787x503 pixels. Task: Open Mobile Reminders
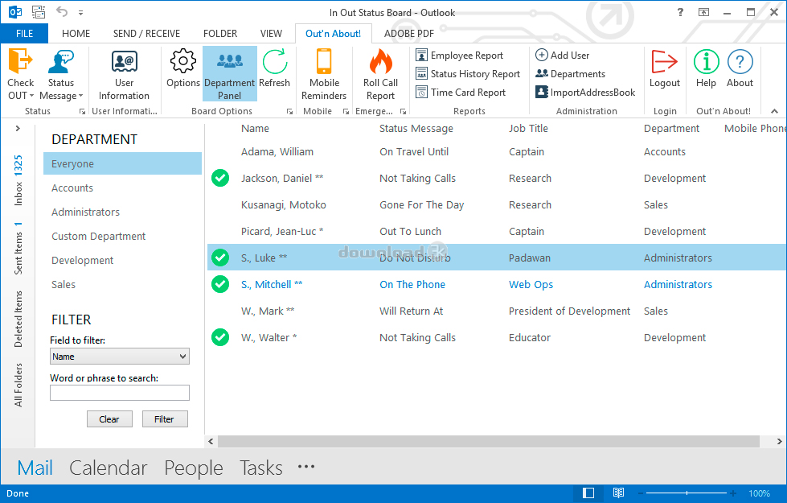click(x=324, y=74)
